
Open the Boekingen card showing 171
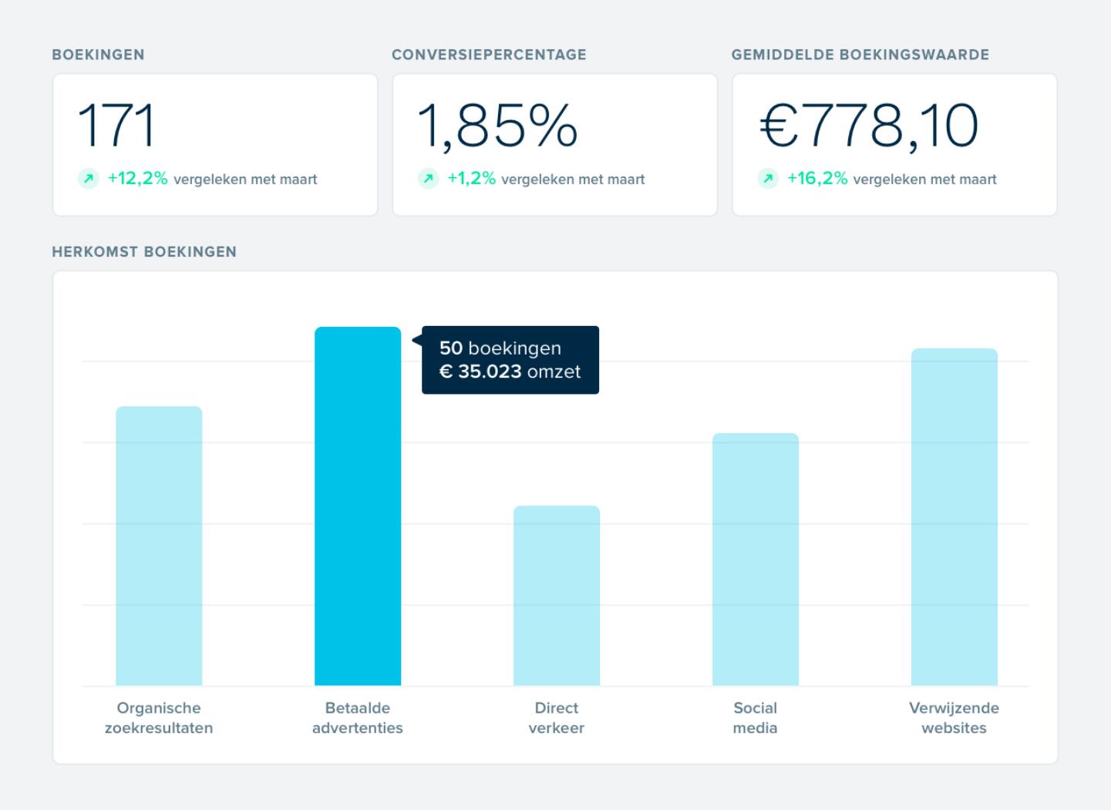point(215,145)
